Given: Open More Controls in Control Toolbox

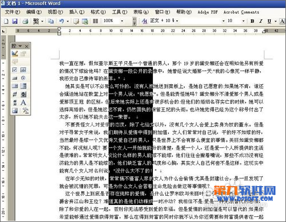Looking at the screenshot, I should point(25,110).
